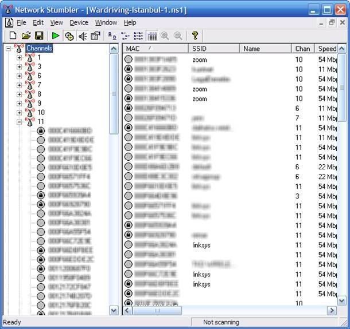Click the horizontal scrollbar thumb

pos(157,311)
